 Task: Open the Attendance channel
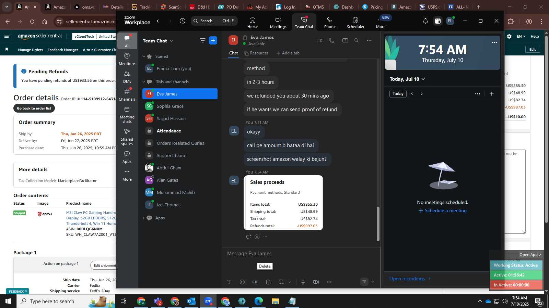point(180,131)
